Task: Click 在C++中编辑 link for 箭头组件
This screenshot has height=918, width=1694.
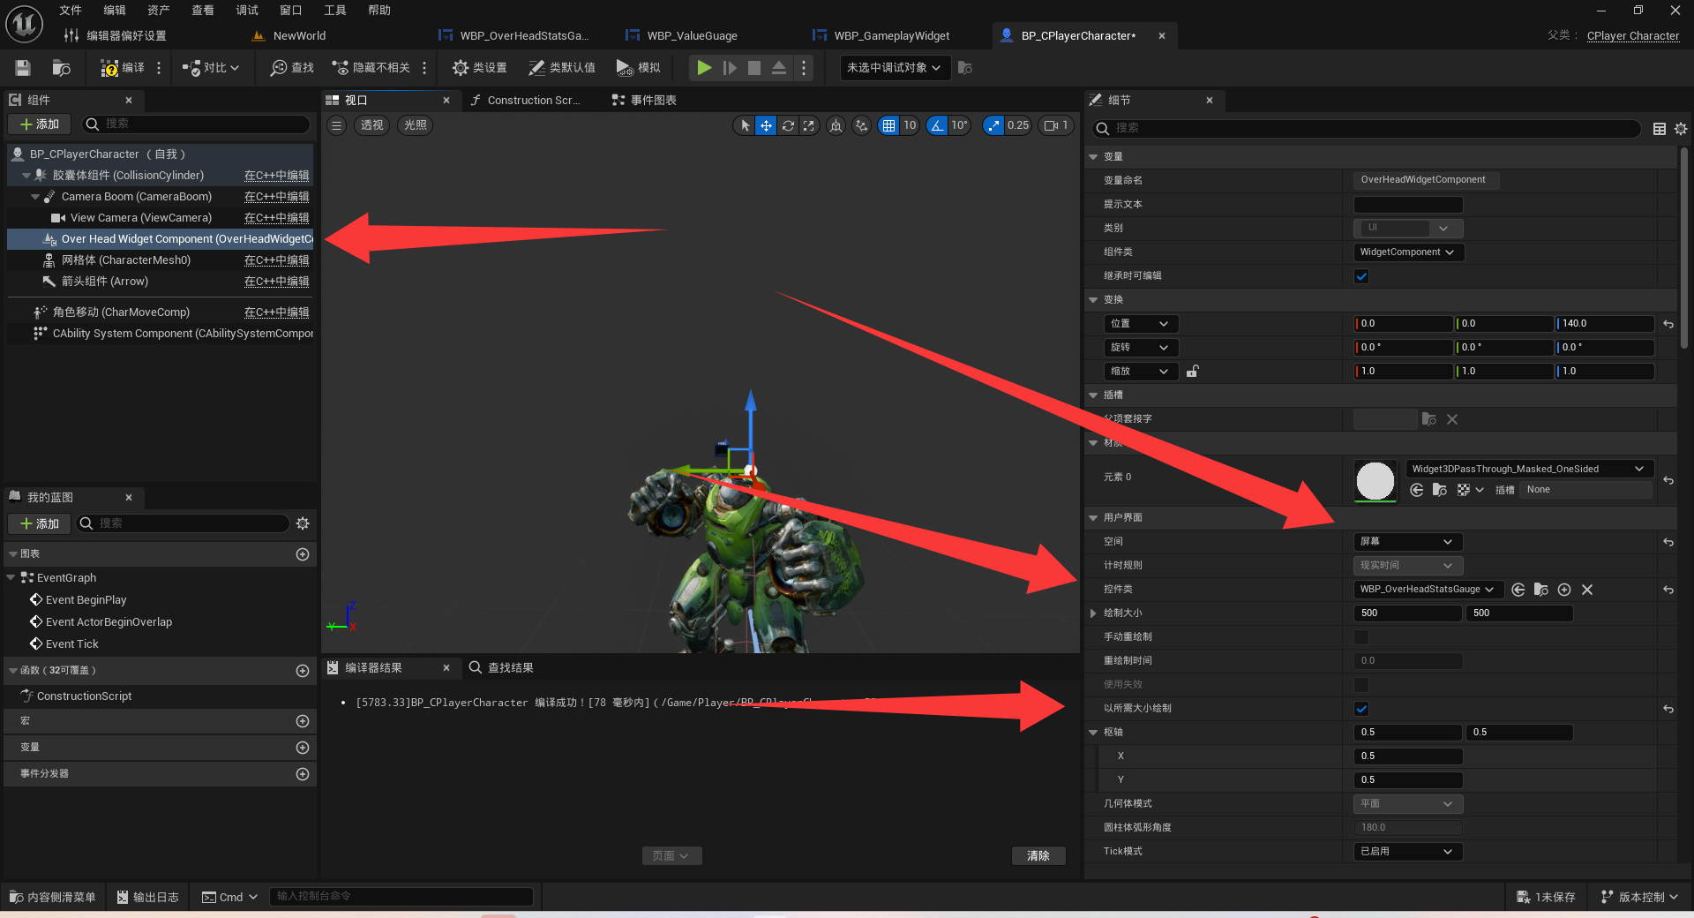Action: (x=277, y=282)
